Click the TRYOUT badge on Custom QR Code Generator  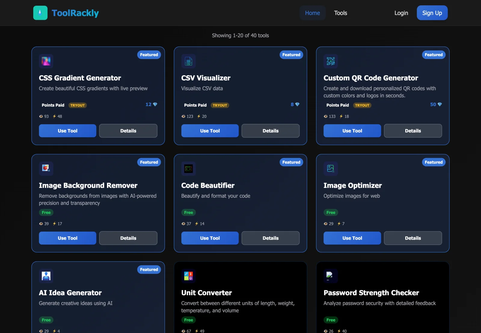[x=362, y=105]
